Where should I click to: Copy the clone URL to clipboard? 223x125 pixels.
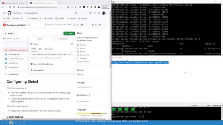tap(70, 54)
